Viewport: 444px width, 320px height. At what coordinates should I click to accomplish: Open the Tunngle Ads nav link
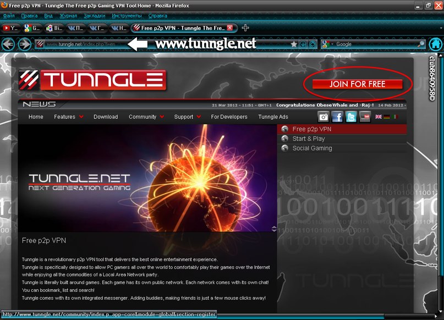tap(273, 117)
